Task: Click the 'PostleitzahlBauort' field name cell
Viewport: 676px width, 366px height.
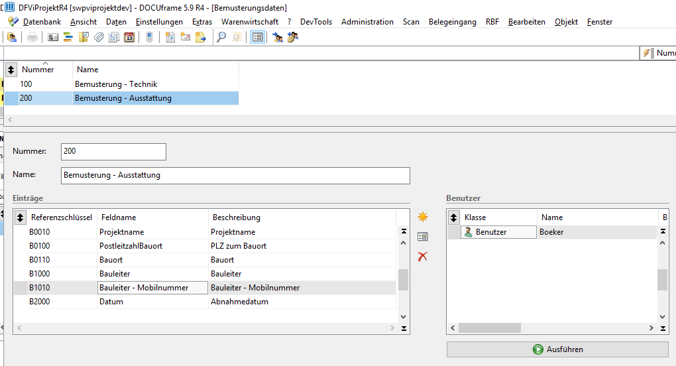Action: tap(152, 246)
